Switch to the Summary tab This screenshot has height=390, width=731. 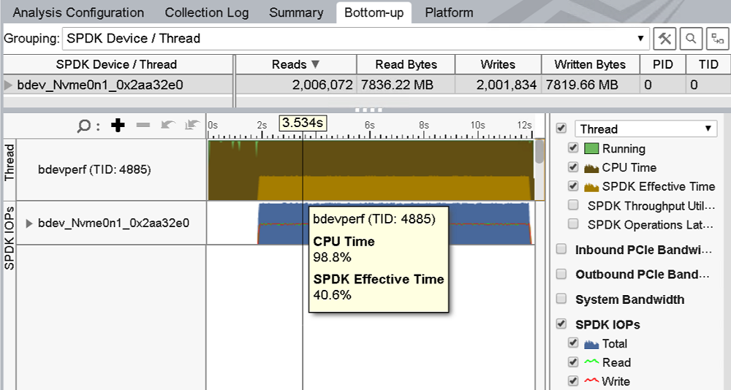296,12
